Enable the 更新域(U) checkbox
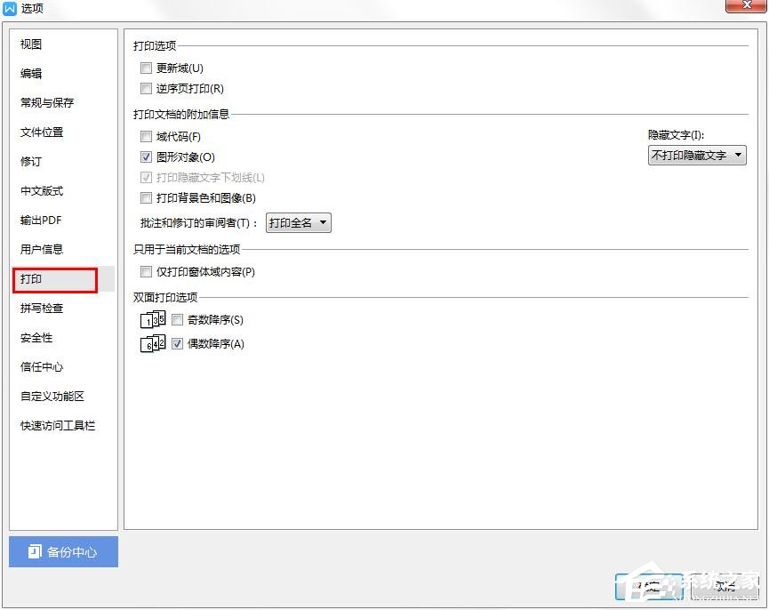Viewport: 769px width, 610px height. (146, 68)
